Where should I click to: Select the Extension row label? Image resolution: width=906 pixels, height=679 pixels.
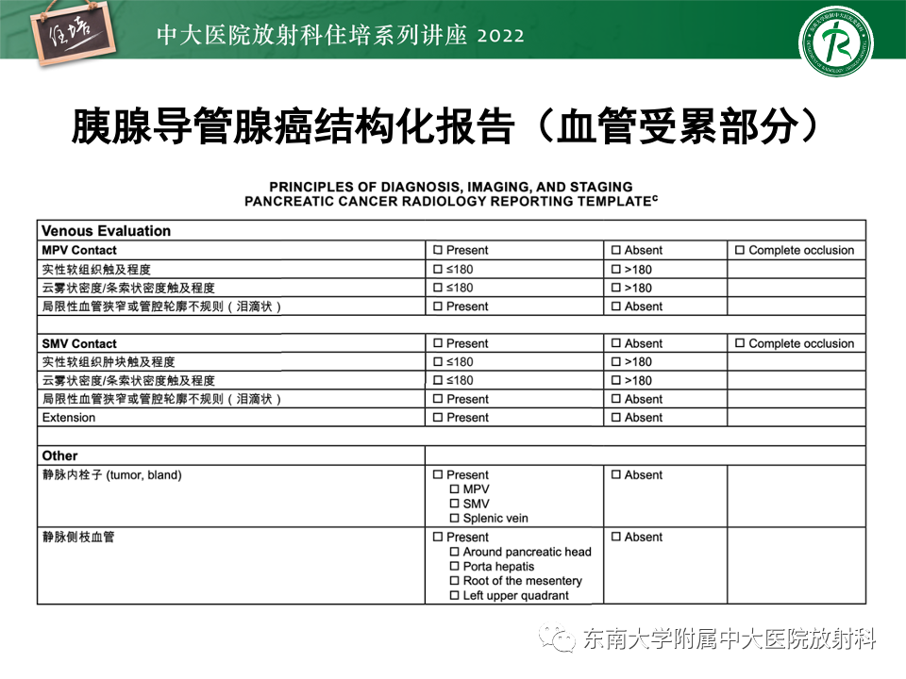[x=69, y=418]
